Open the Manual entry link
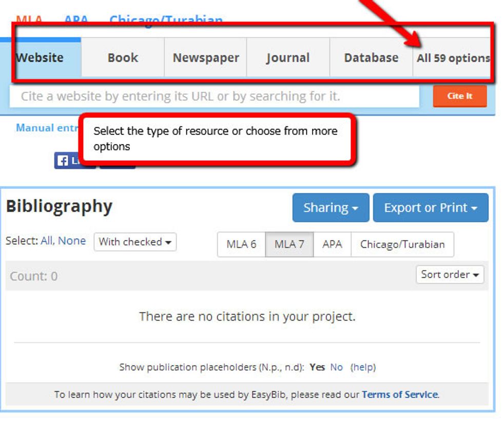Screen dimensions: 503x444 [46, 128]
